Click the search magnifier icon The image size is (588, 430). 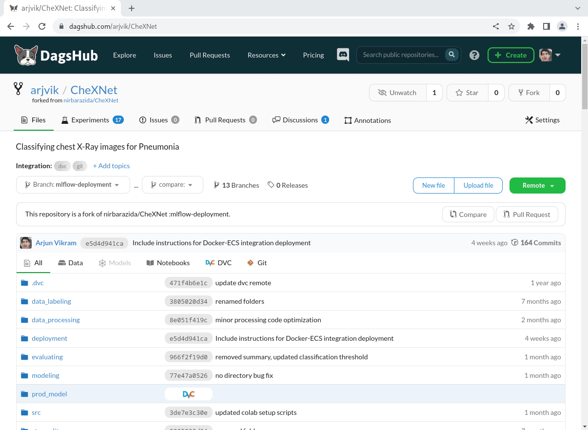(452, 55)
